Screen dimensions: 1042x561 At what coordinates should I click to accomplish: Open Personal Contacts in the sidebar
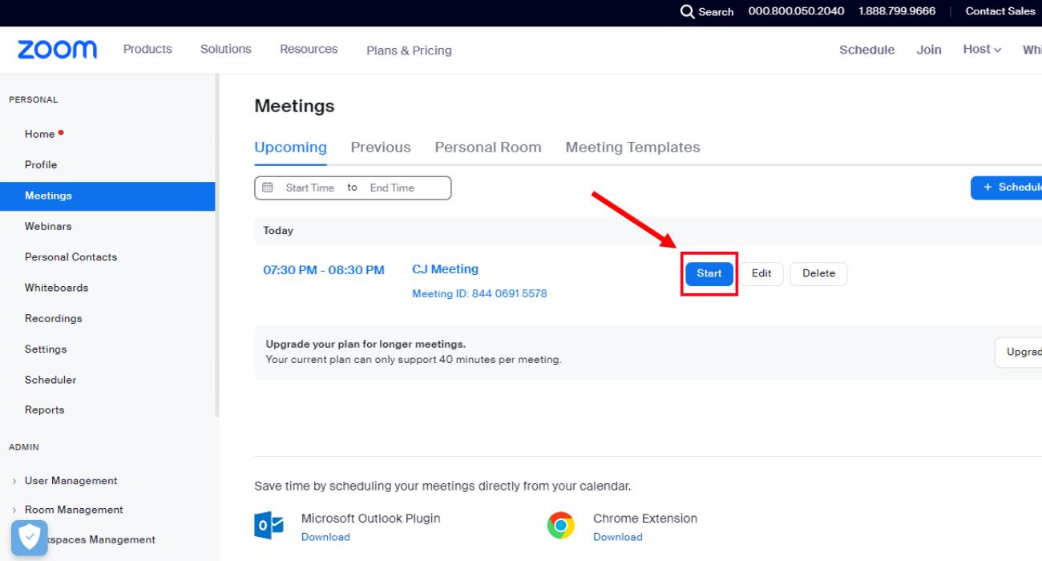click(x=71, y=257)
